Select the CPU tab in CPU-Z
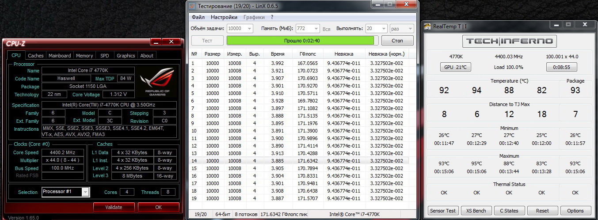This screenshot has width=598, height=220. tap(16, 55)
